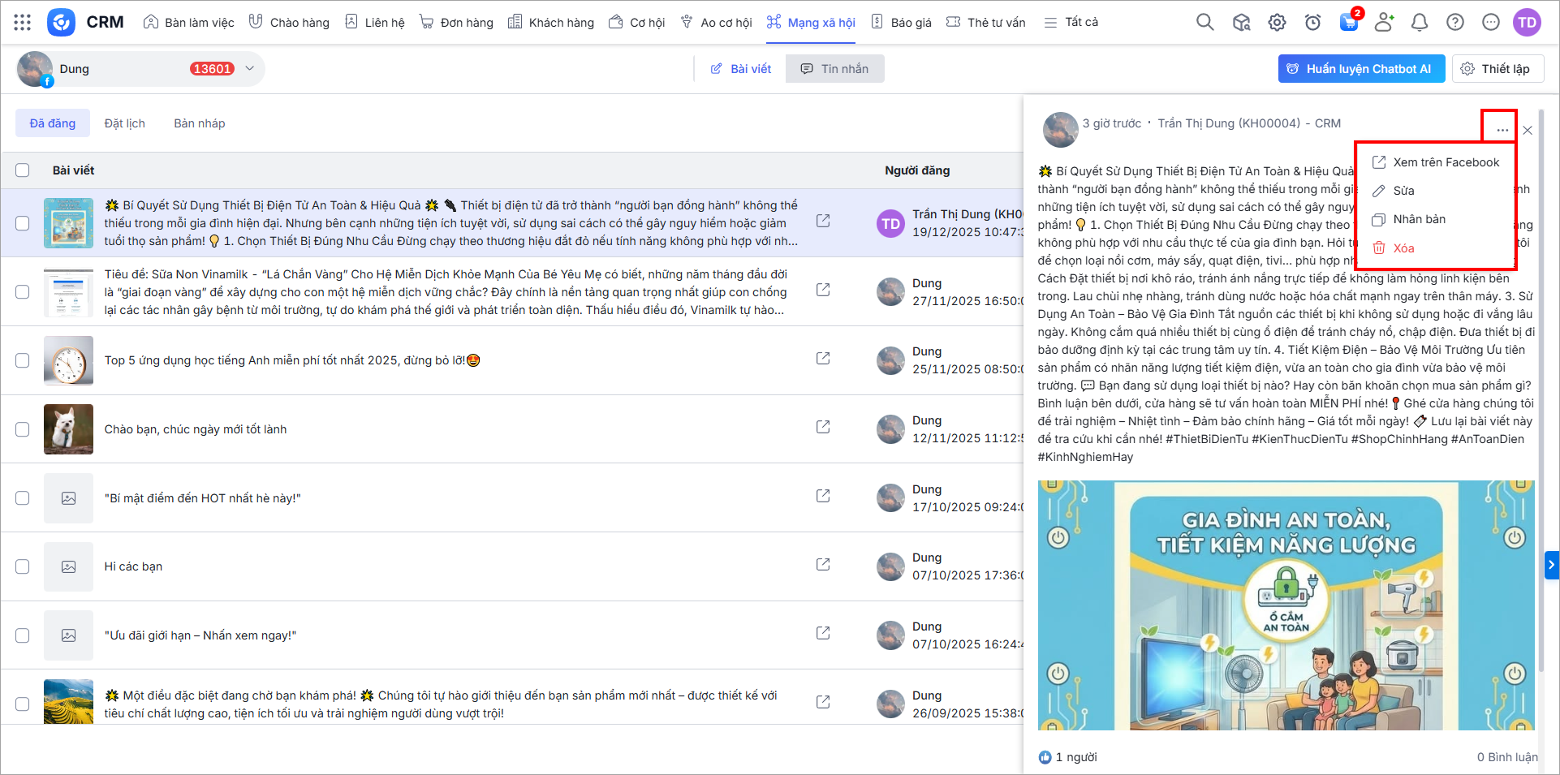Switch to the Đặt lịch tab
The width and height of the screenshot is (1560, 775).
click(x=124, y=123)
